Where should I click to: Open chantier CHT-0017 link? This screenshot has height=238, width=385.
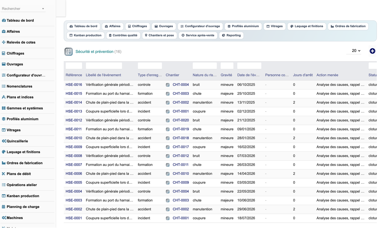tap(181, 147)
